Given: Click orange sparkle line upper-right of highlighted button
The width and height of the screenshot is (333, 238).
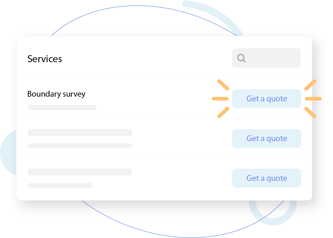Looking at the screenshot, I should click(x=310, y=85).
